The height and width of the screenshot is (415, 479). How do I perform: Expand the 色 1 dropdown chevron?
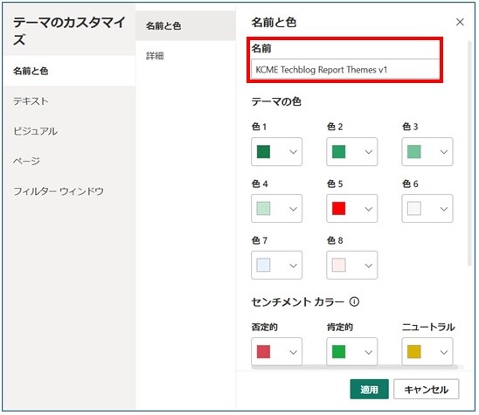[x=293, y=152]
